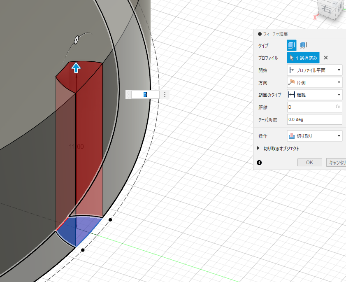Screen dimensions: 346x282
Task: Open the 操作 切り取り dropdown
Action: 314,135
